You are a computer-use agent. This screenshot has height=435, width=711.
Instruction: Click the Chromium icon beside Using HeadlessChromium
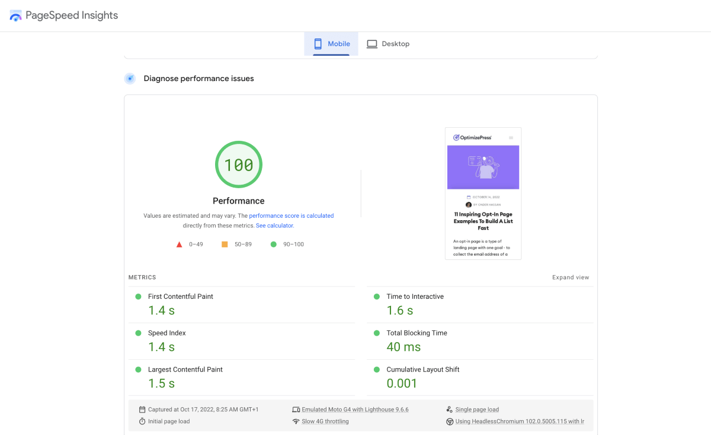450,421
